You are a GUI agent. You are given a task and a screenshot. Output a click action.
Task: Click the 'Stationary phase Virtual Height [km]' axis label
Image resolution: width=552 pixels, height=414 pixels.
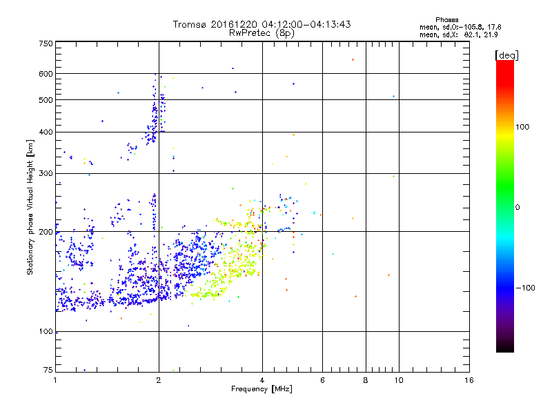[30, 208]
